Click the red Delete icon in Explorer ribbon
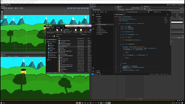This screenshot has height=104, width=185. pos(86,30)
